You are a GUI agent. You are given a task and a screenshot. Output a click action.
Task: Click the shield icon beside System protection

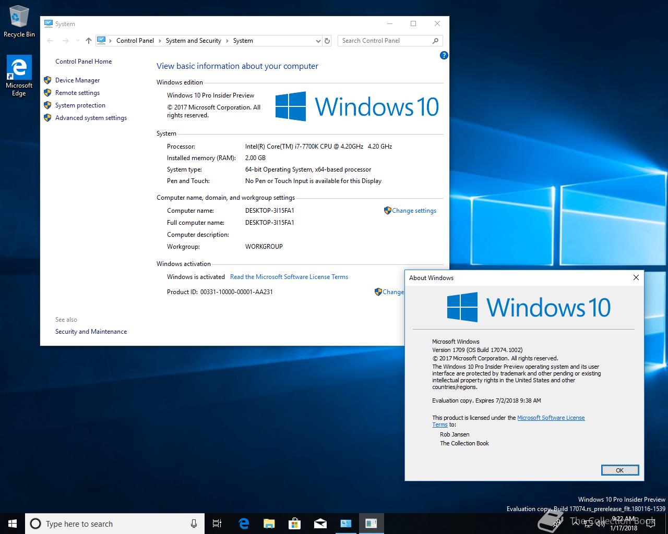tap(47, 105)
